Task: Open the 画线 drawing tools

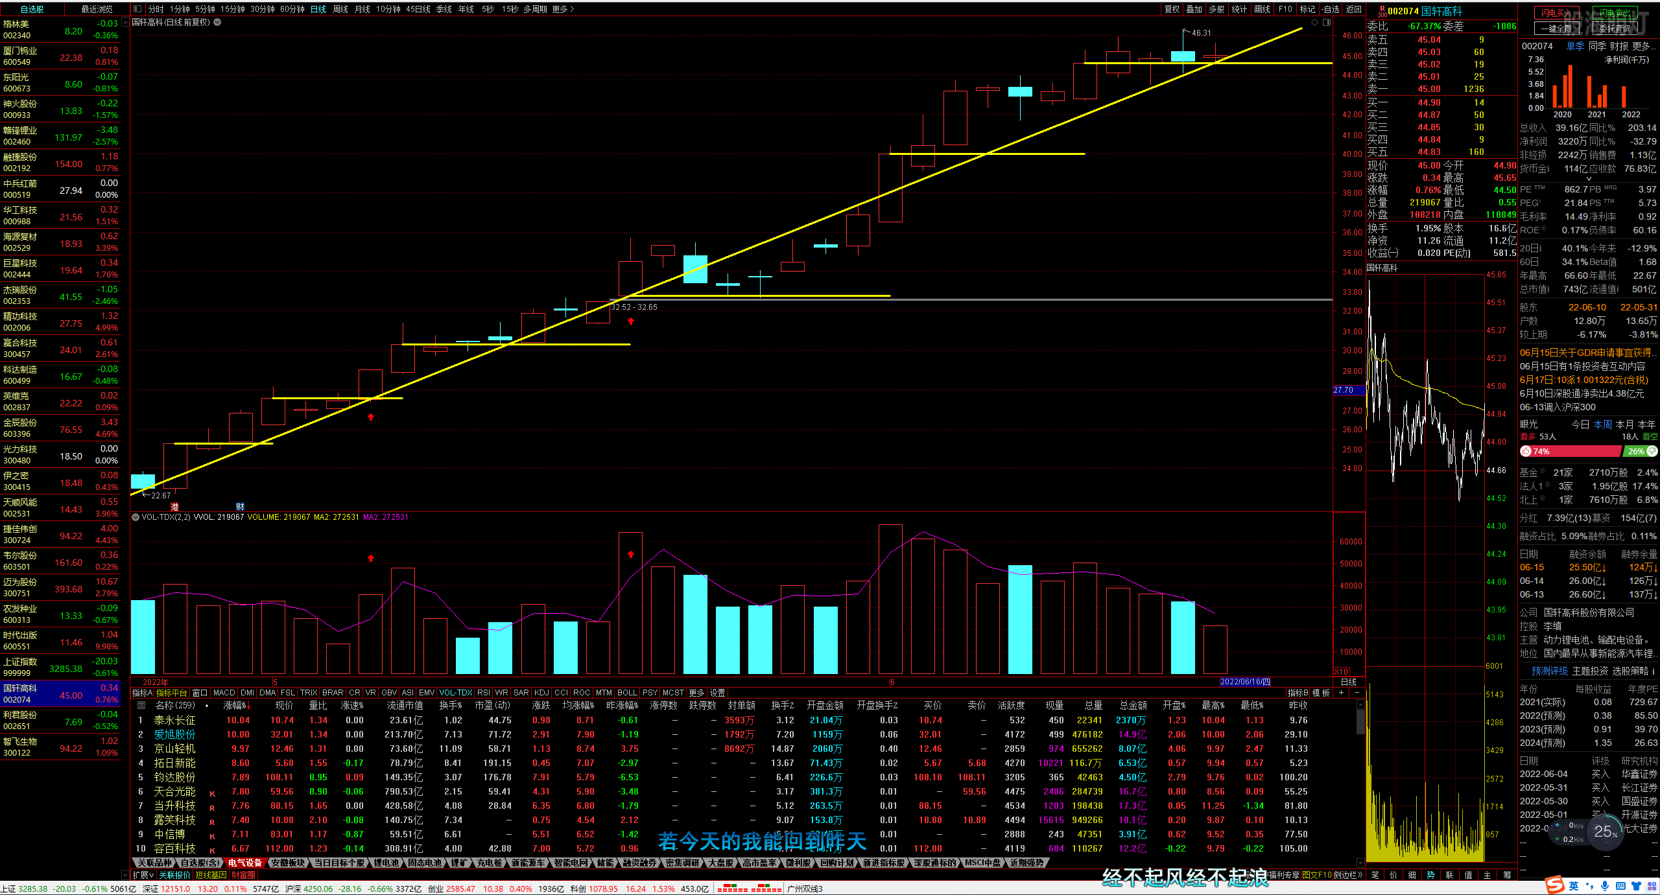Action: click(1262, 9)
